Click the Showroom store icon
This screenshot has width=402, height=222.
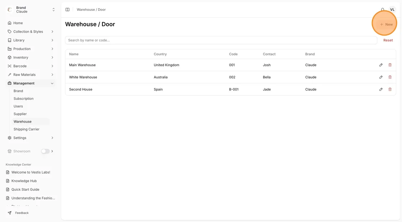[x=9, y=151]
